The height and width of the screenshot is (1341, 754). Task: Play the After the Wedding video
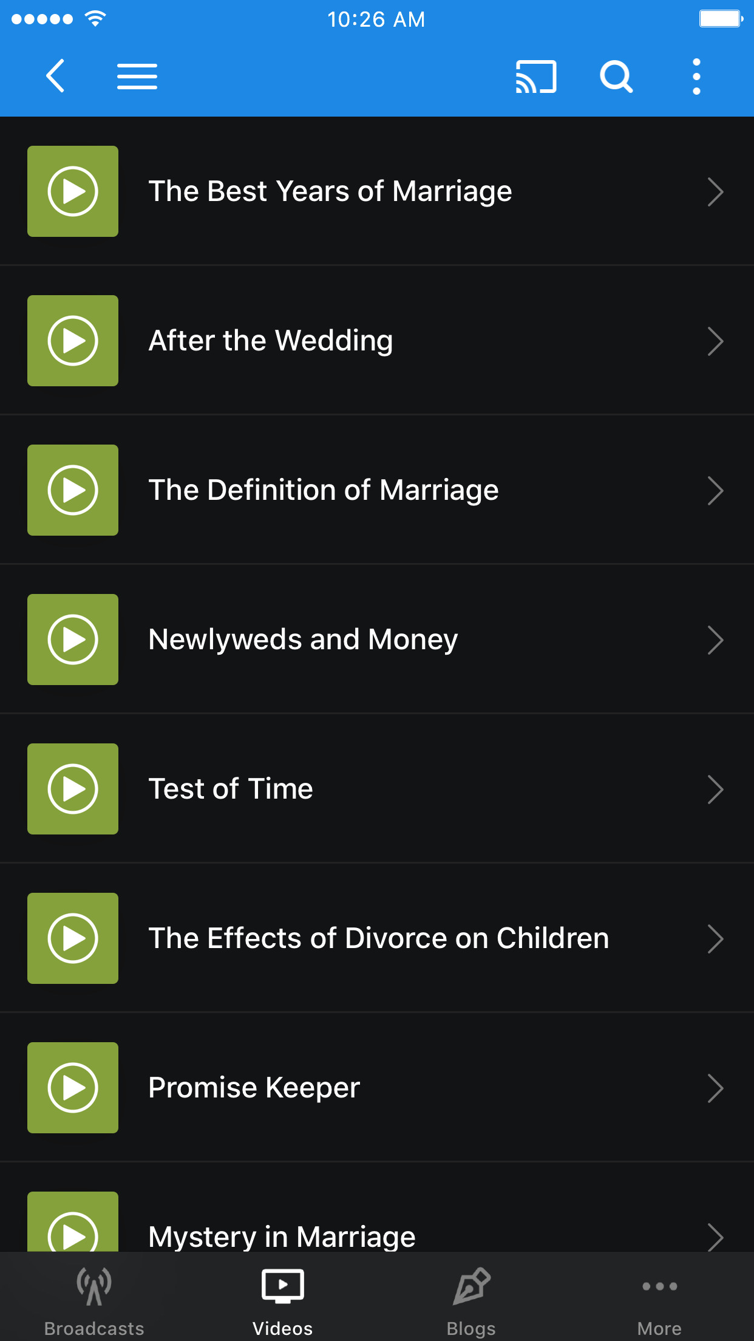tap(73, 341)
